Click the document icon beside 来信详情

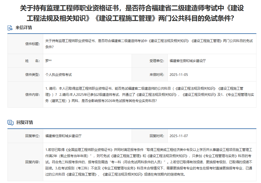click(10, 28)
